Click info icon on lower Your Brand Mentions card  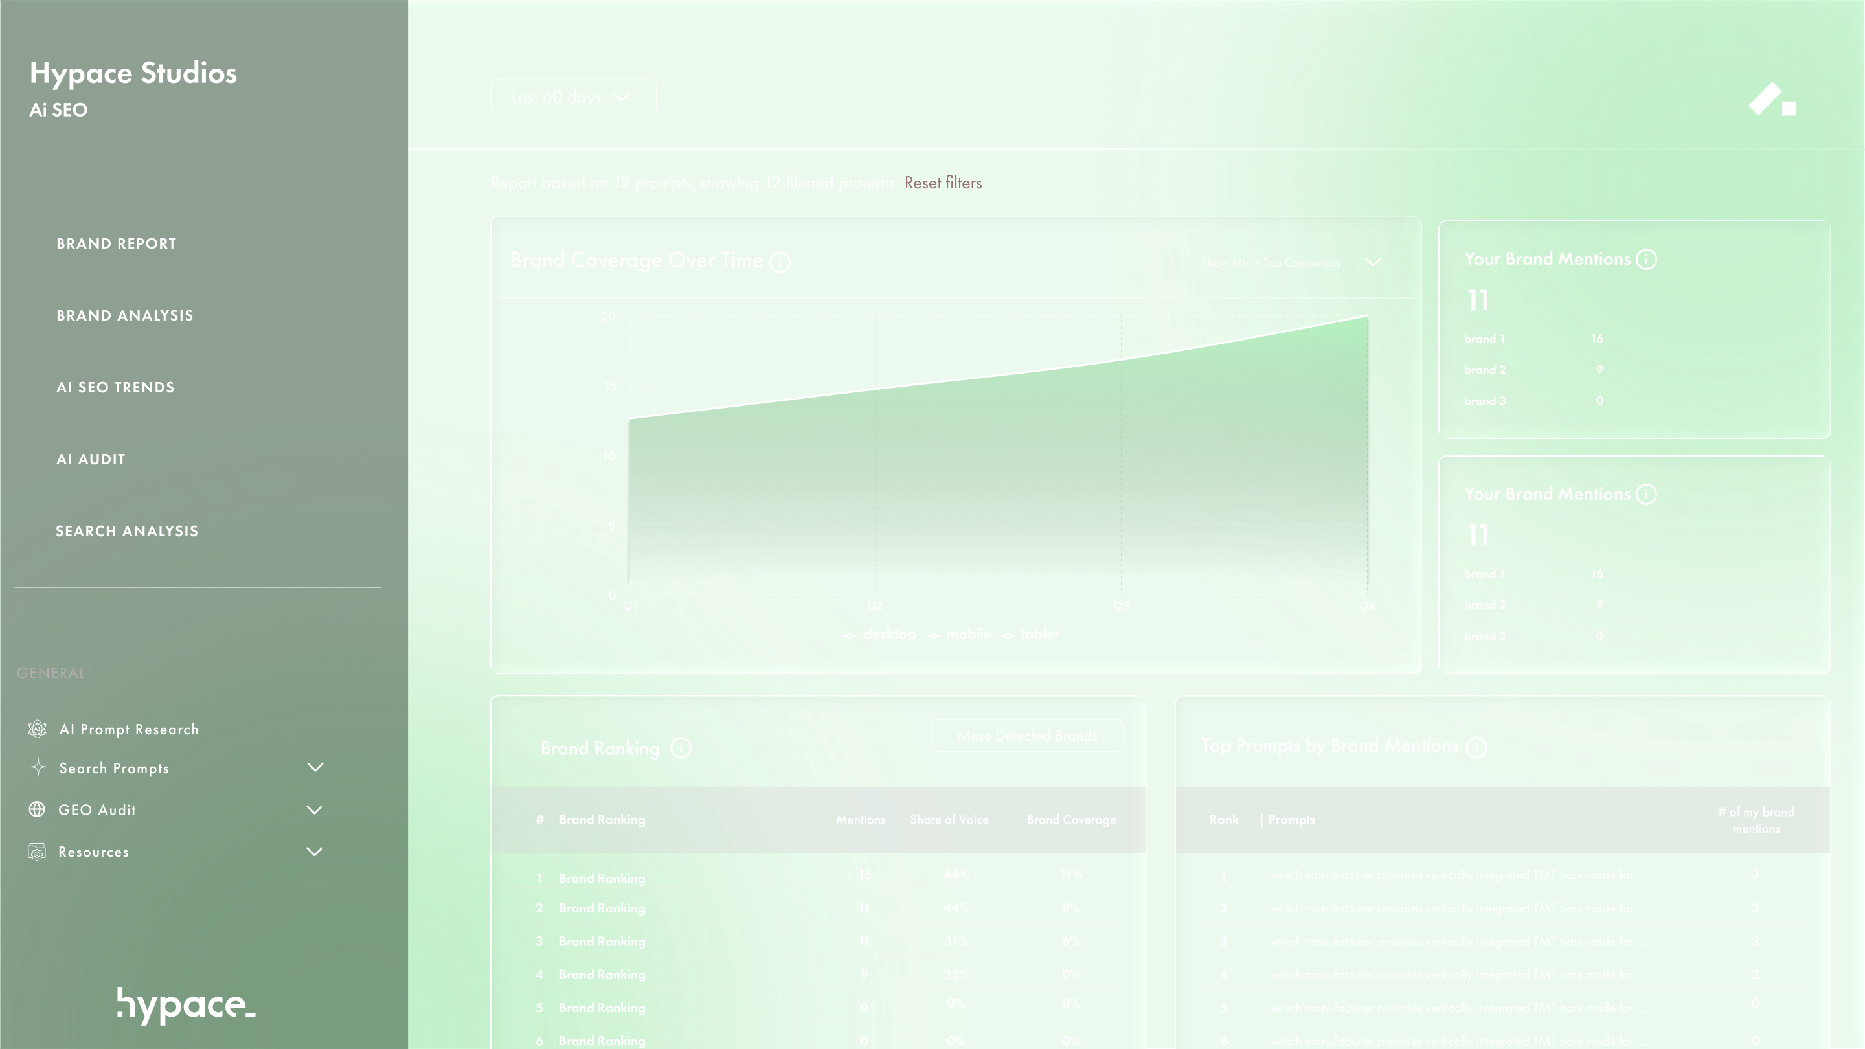pos(1645,493)
